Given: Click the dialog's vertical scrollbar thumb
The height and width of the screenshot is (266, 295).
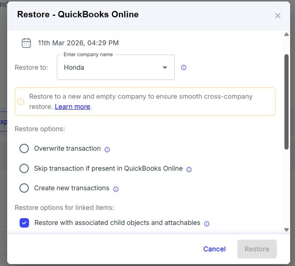Looking at the screenshot, I should coord(286,101).
